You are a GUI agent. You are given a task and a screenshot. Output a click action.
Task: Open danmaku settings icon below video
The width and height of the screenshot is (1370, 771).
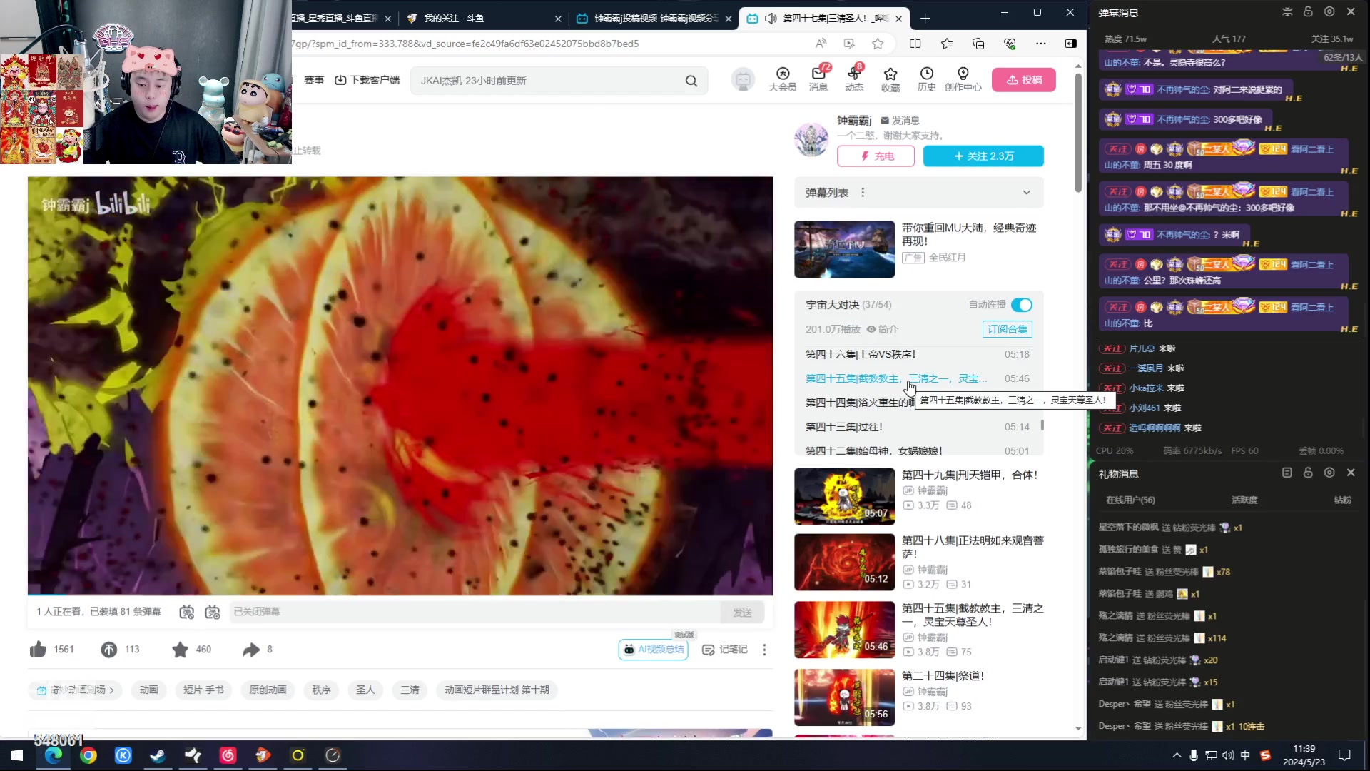pyautogui.click(x=213, y=612)
